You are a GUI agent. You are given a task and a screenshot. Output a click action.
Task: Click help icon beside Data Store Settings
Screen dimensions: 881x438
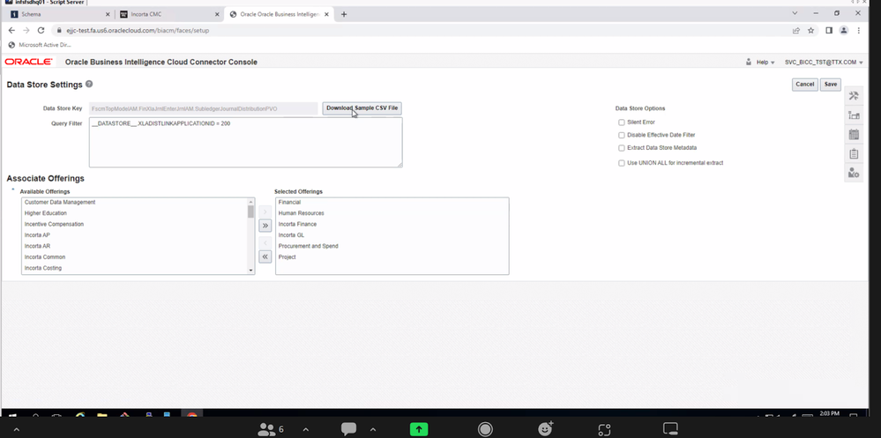pyautogui.click(x=89, y=85)
